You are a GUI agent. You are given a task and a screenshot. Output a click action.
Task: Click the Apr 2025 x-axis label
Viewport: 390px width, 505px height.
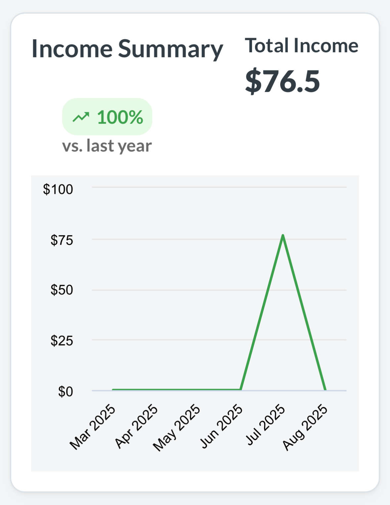[x=136, y=426]
